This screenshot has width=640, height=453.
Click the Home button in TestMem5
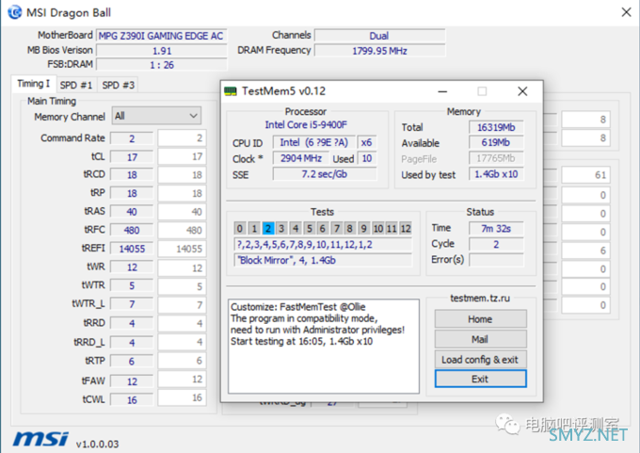480,319
